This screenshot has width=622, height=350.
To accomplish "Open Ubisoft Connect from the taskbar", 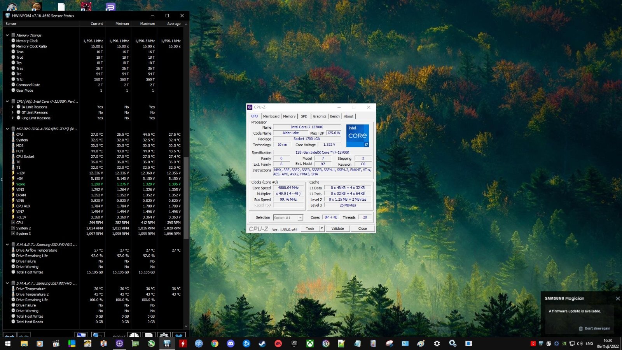I will [x=326, y=343].
